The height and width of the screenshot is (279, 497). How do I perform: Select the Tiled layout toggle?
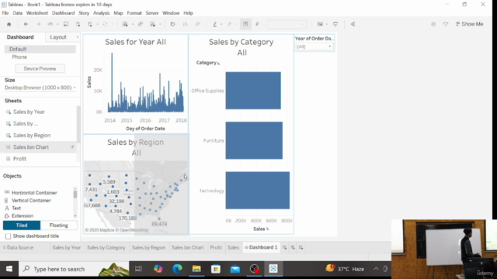[22, 226]
